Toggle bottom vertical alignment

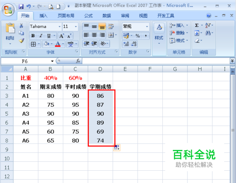[x=102, y=26]
